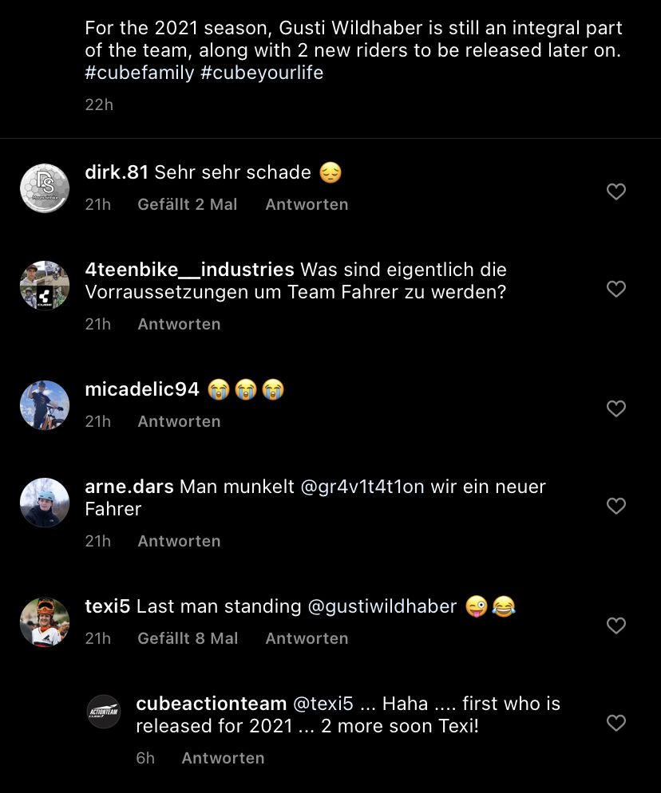This screenshot has width=661, height=793.
Task: Open the #cubefamily hashtag
Action: (139, 73)
